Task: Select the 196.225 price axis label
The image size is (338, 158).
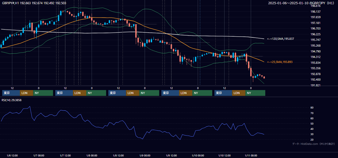Action: (316, 34)
